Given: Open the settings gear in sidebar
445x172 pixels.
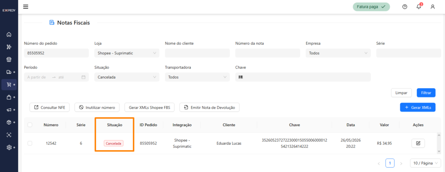Looking at the screenshot, I should (9, 148).
